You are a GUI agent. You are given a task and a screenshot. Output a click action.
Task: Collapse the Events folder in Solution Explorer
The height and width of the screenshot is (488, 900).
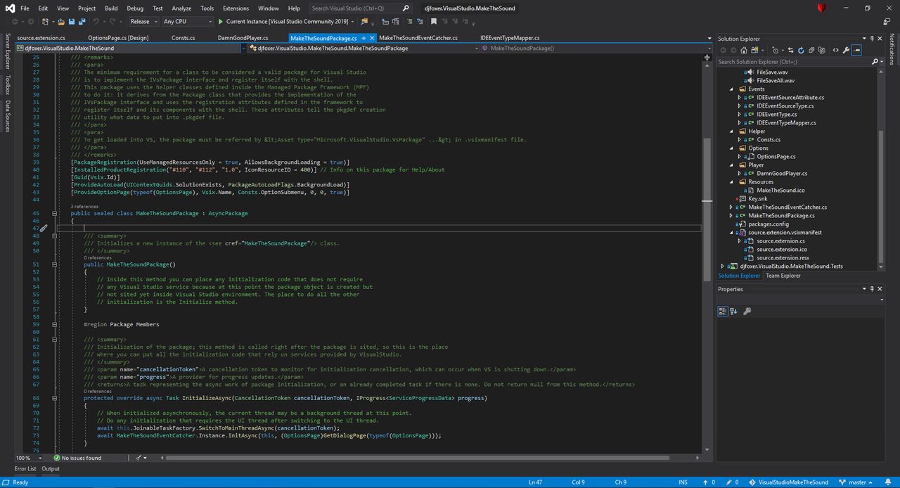click(x=732, y=89)
